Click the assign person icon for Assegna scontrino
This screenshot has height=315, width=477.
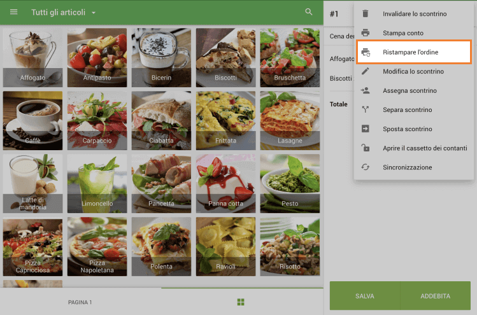(x=366, y=91)
